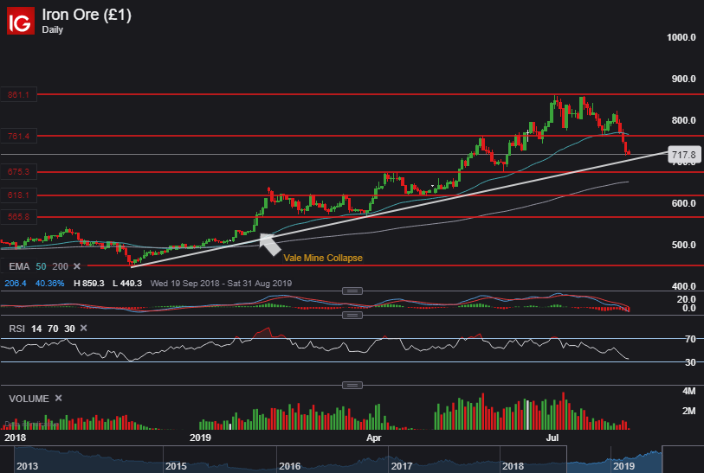Image resolution: width=704 pixels, height=473 pixels.
Task: Select the 565.8 horizontal line label
Action: pyautogui.click(x=18, y=216)
